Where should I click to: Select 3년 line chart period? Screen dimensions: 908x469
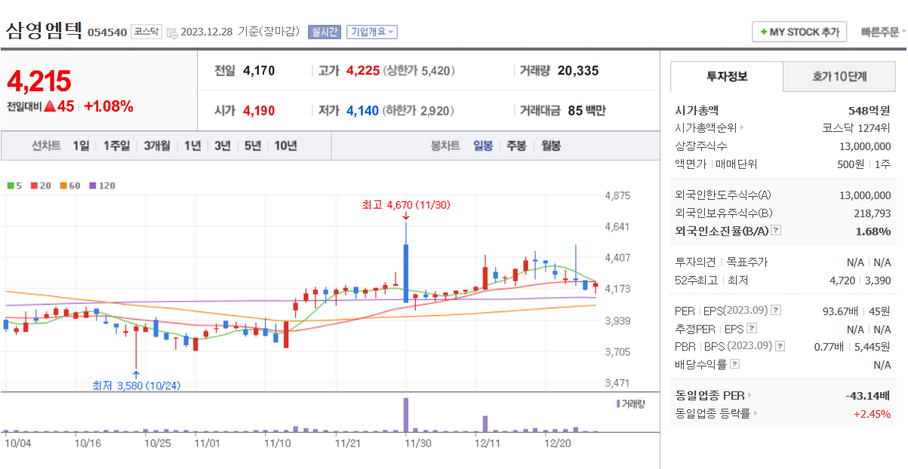[x=222, y=146]
